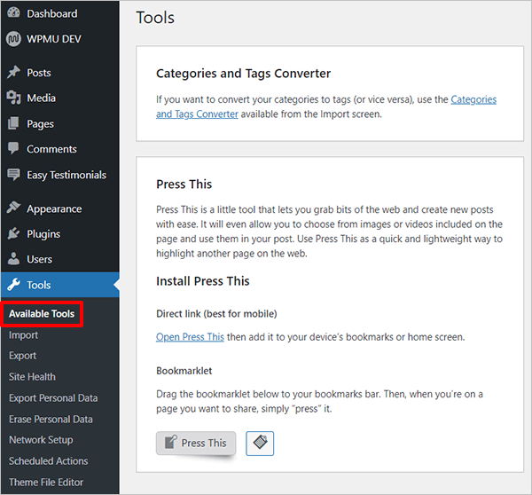Follow the Categories and Tags Converter link
The image size is (532, 495).
(x=326, y=106)
